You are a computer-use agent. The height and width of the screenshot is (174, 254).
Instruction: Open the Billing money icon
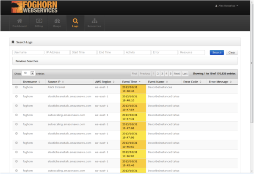[x=39, y=21]
